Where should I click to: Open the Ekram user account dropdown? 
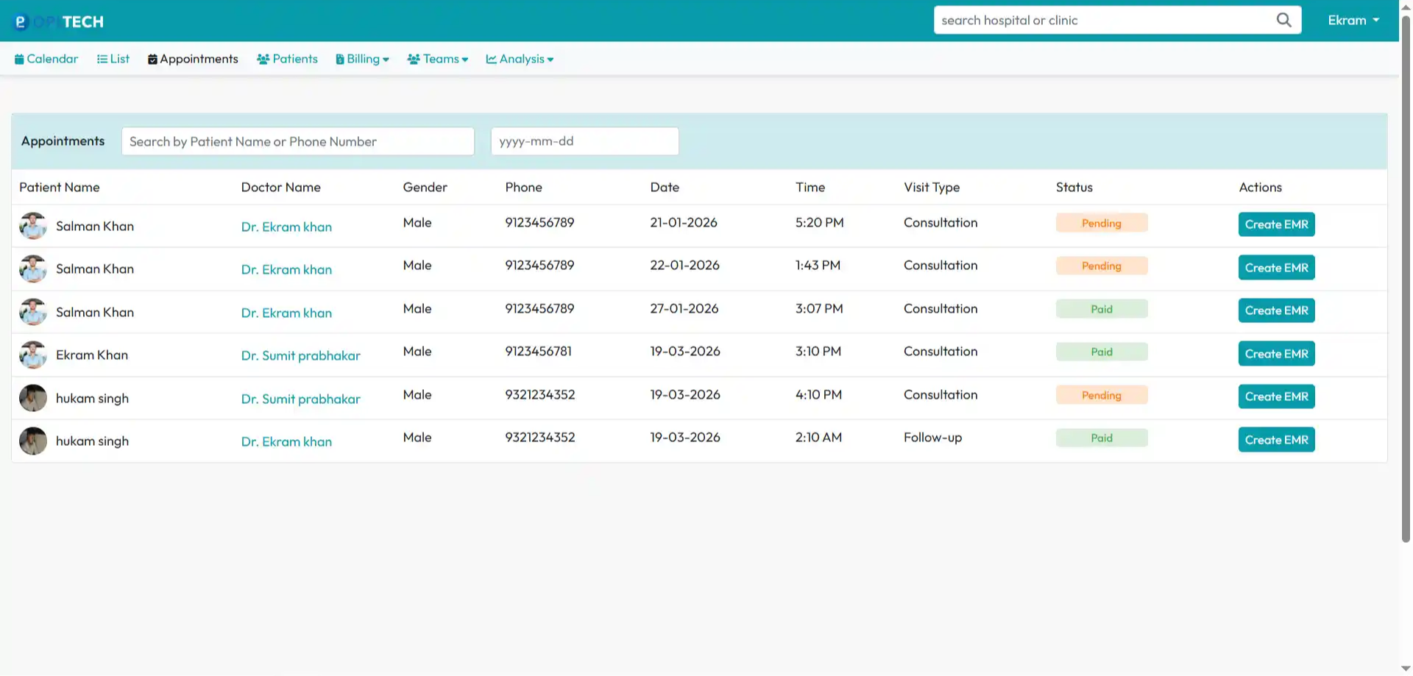(1353, 20)
